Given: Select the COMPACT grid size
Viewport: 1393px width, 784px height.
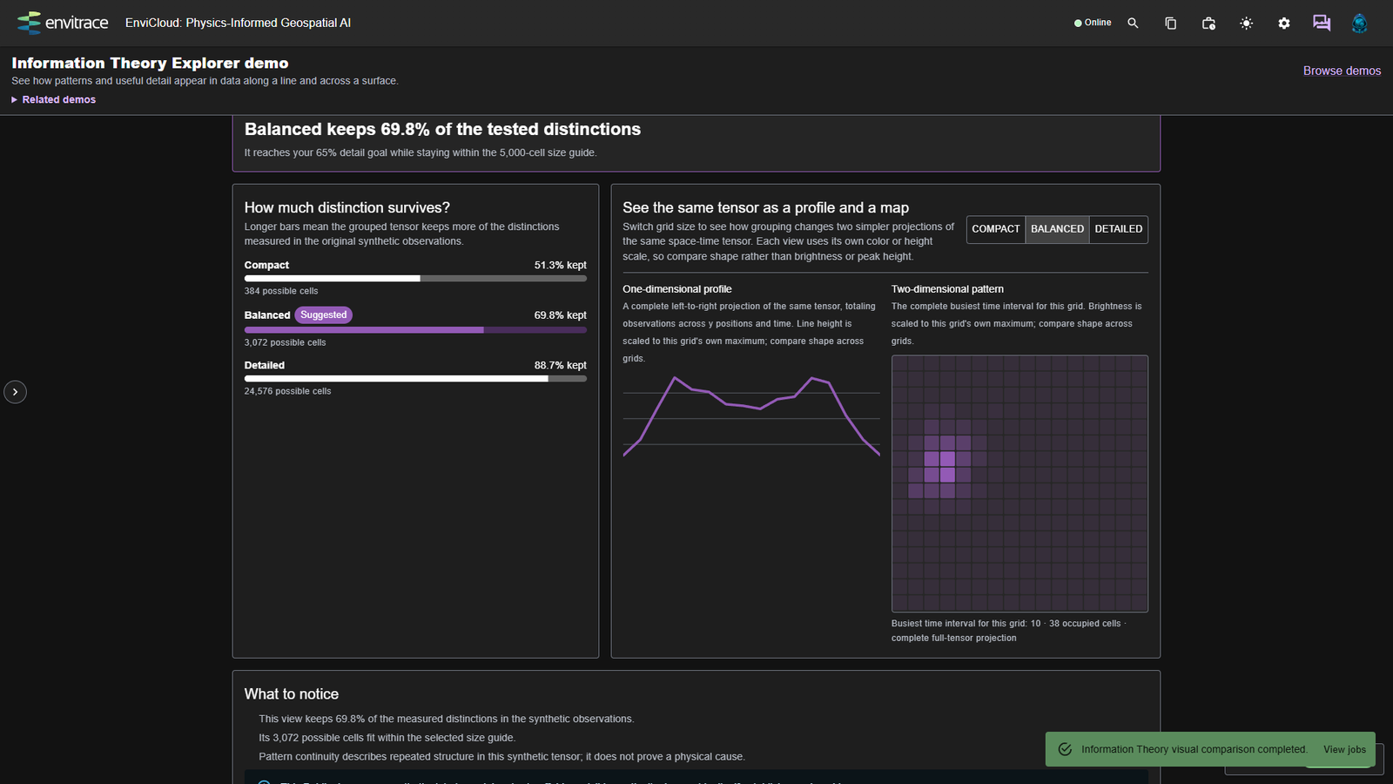Looking at the screenshot, I should [x=996, y=229].
